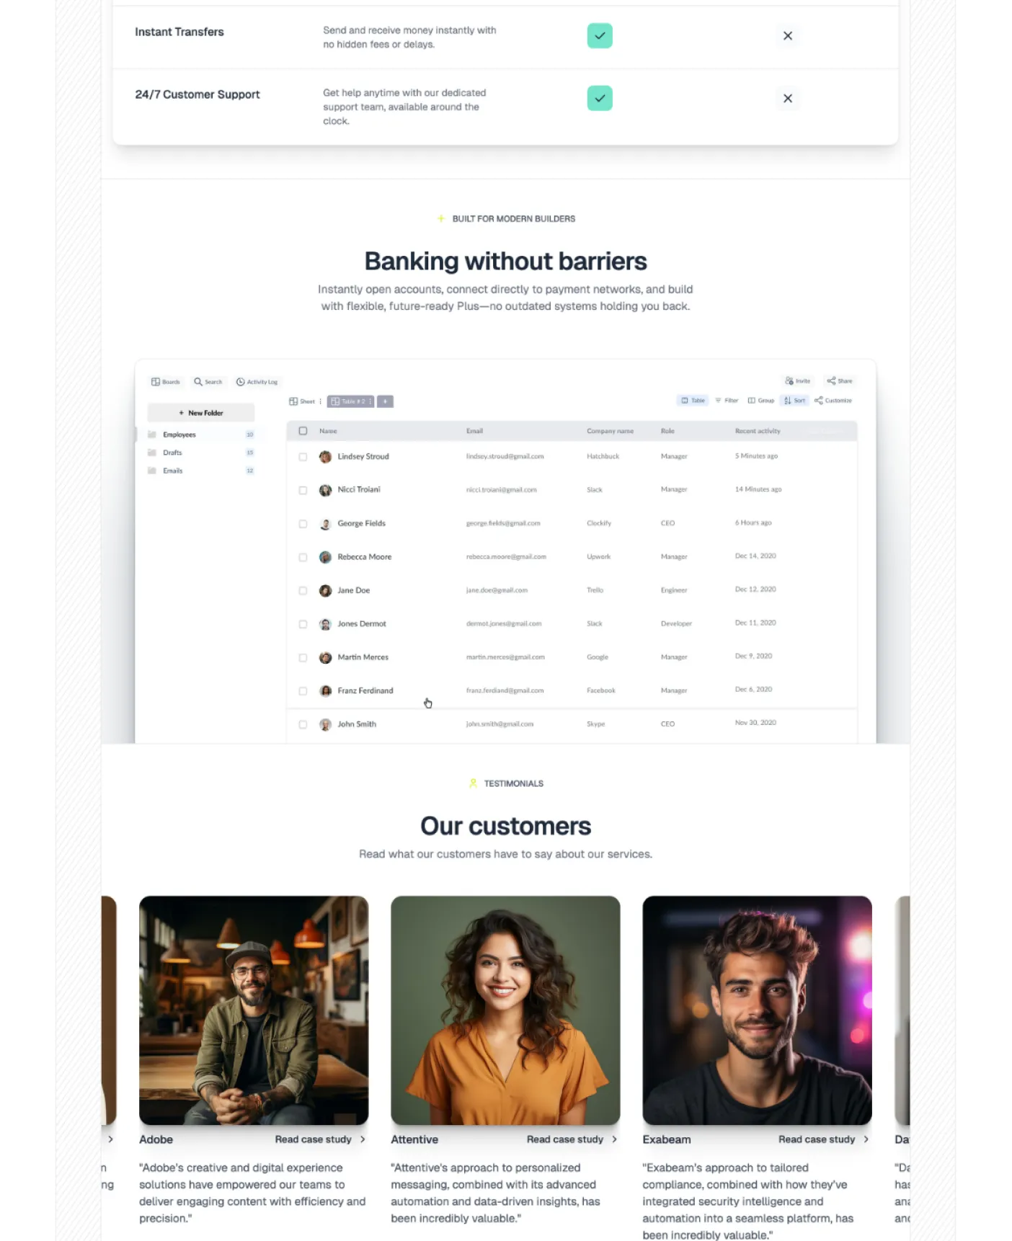This screenshot has height=1241, width=1012.
Task: Click the Emails folder icon
Action: point(152,471)
